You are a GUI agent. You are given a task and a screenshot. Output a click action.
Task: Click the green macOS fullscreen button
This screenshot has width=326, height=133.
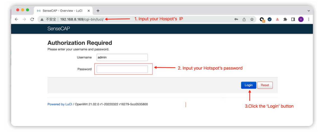point(27,10)
